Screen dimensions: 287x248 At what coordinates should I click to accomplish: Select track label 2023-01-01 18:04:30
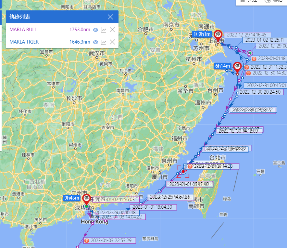coord(152,207)
